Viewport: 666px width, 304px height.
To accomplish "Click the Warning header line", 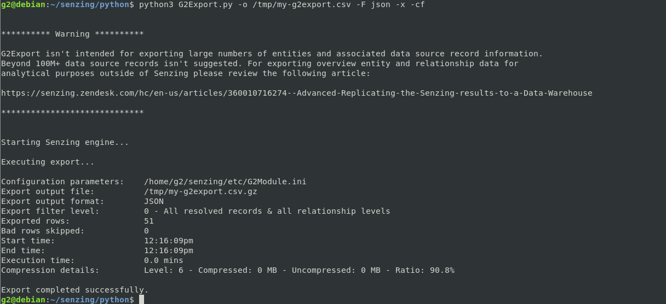I will (72, 34).
